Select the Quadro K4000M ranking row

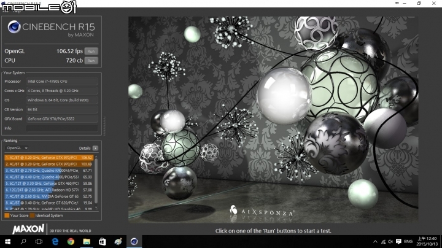(x=49, y=171)
